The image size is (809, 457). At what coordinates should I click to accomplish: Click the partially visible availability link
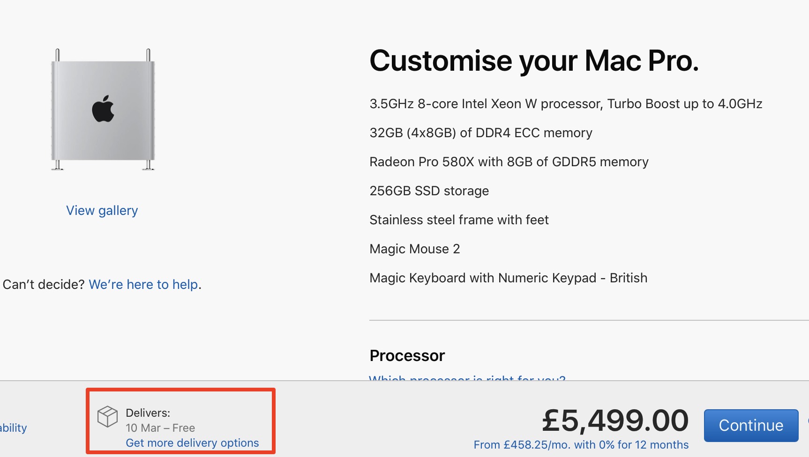[13, 428]
